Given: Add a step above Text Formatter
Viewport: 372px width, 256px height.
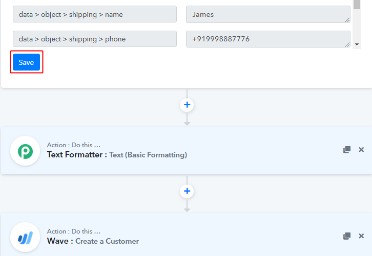Looking at the screenshot, I should [x=187, y=105].
